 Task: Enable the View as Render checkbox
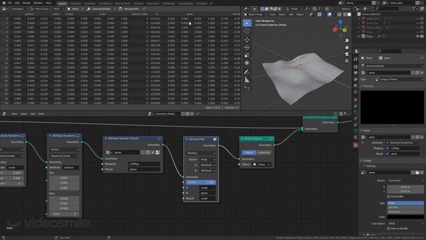(389, 228)
